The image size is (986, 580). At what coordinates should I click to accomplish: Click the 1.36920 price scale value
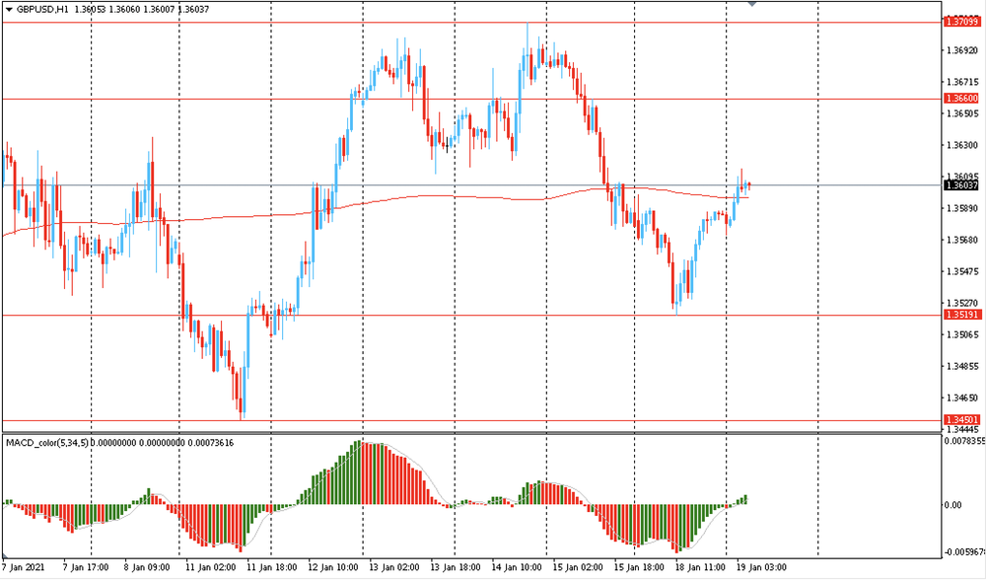(x=962, y=50)
